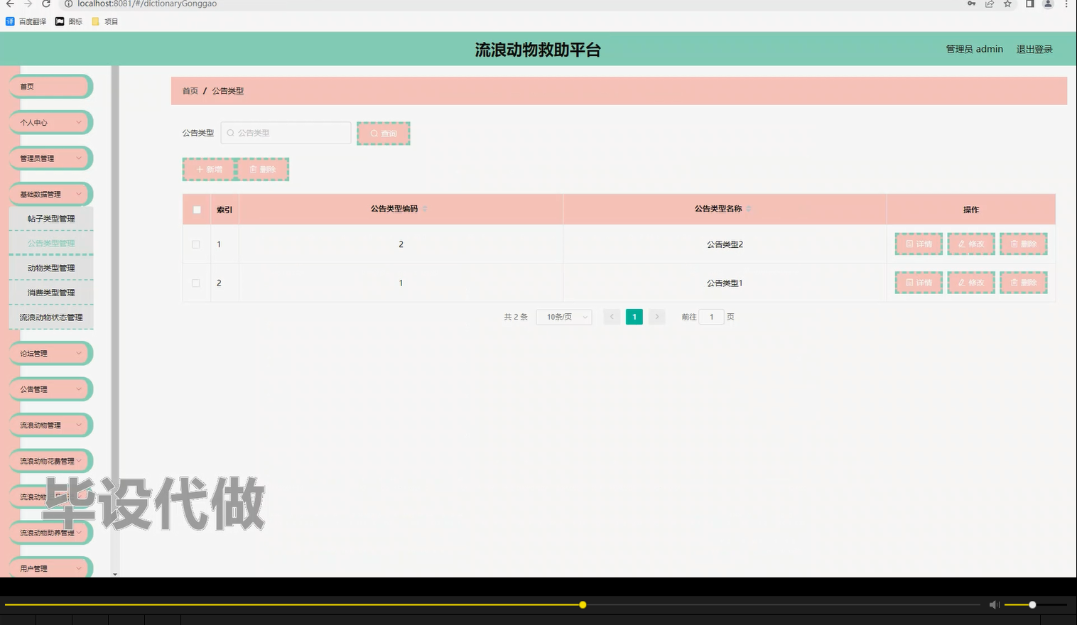Click 退出登录 to log out
This screenshot has width=1077, height=625.
pyautogui.click(x=1034, y=48)
